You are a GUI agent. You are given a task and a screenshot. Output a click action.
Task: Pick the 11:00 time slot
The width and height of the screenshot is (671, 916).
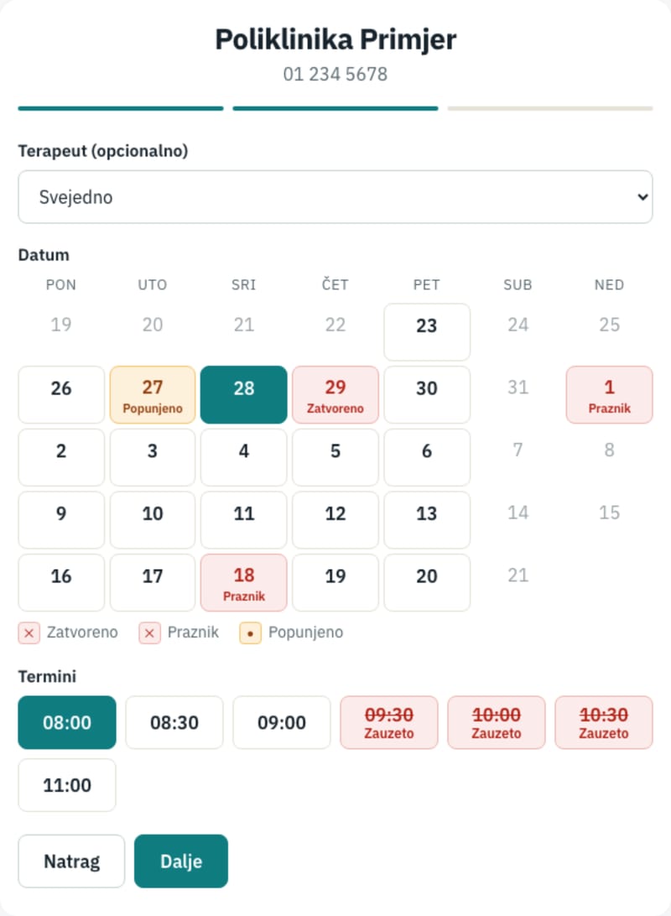pyautogui.click(x=67, y=784)
